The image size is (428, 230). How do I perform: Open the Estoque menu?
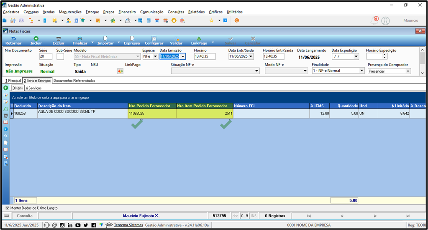coord(92,12)
